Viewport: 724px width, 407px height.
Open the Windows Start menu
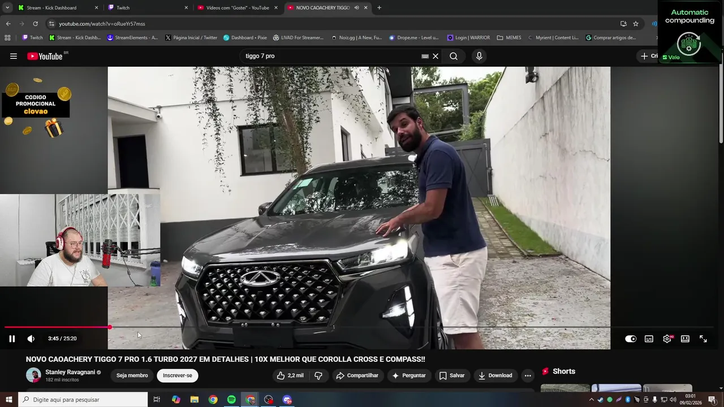(x=8, y=400)
